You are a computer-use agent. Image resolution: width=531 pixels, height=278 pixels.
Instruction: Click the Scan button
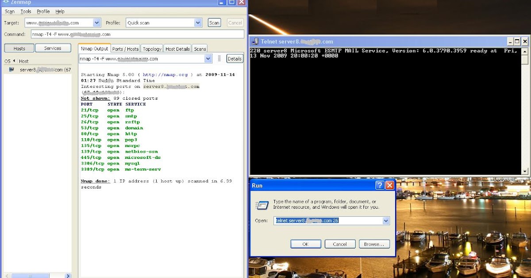point(214,23)
